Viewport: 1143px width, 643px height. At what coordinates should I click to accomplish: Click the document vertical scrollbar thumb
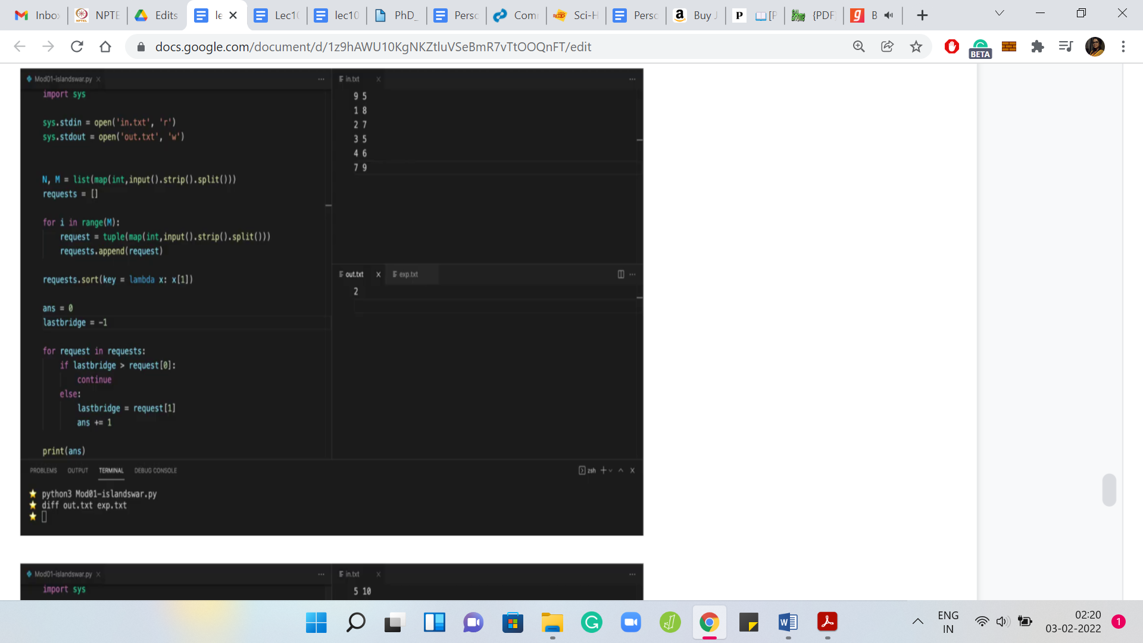pos(1108,489)
